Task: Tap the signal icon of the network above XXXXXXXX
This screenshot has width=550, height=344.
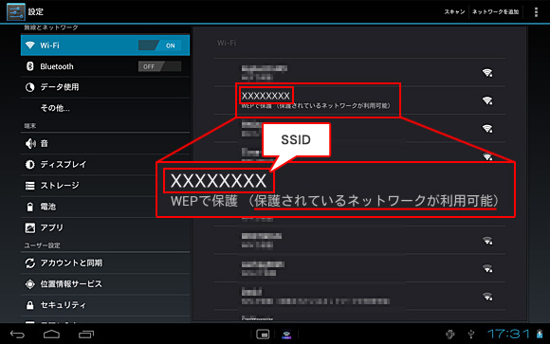Action: coord(487,73)
